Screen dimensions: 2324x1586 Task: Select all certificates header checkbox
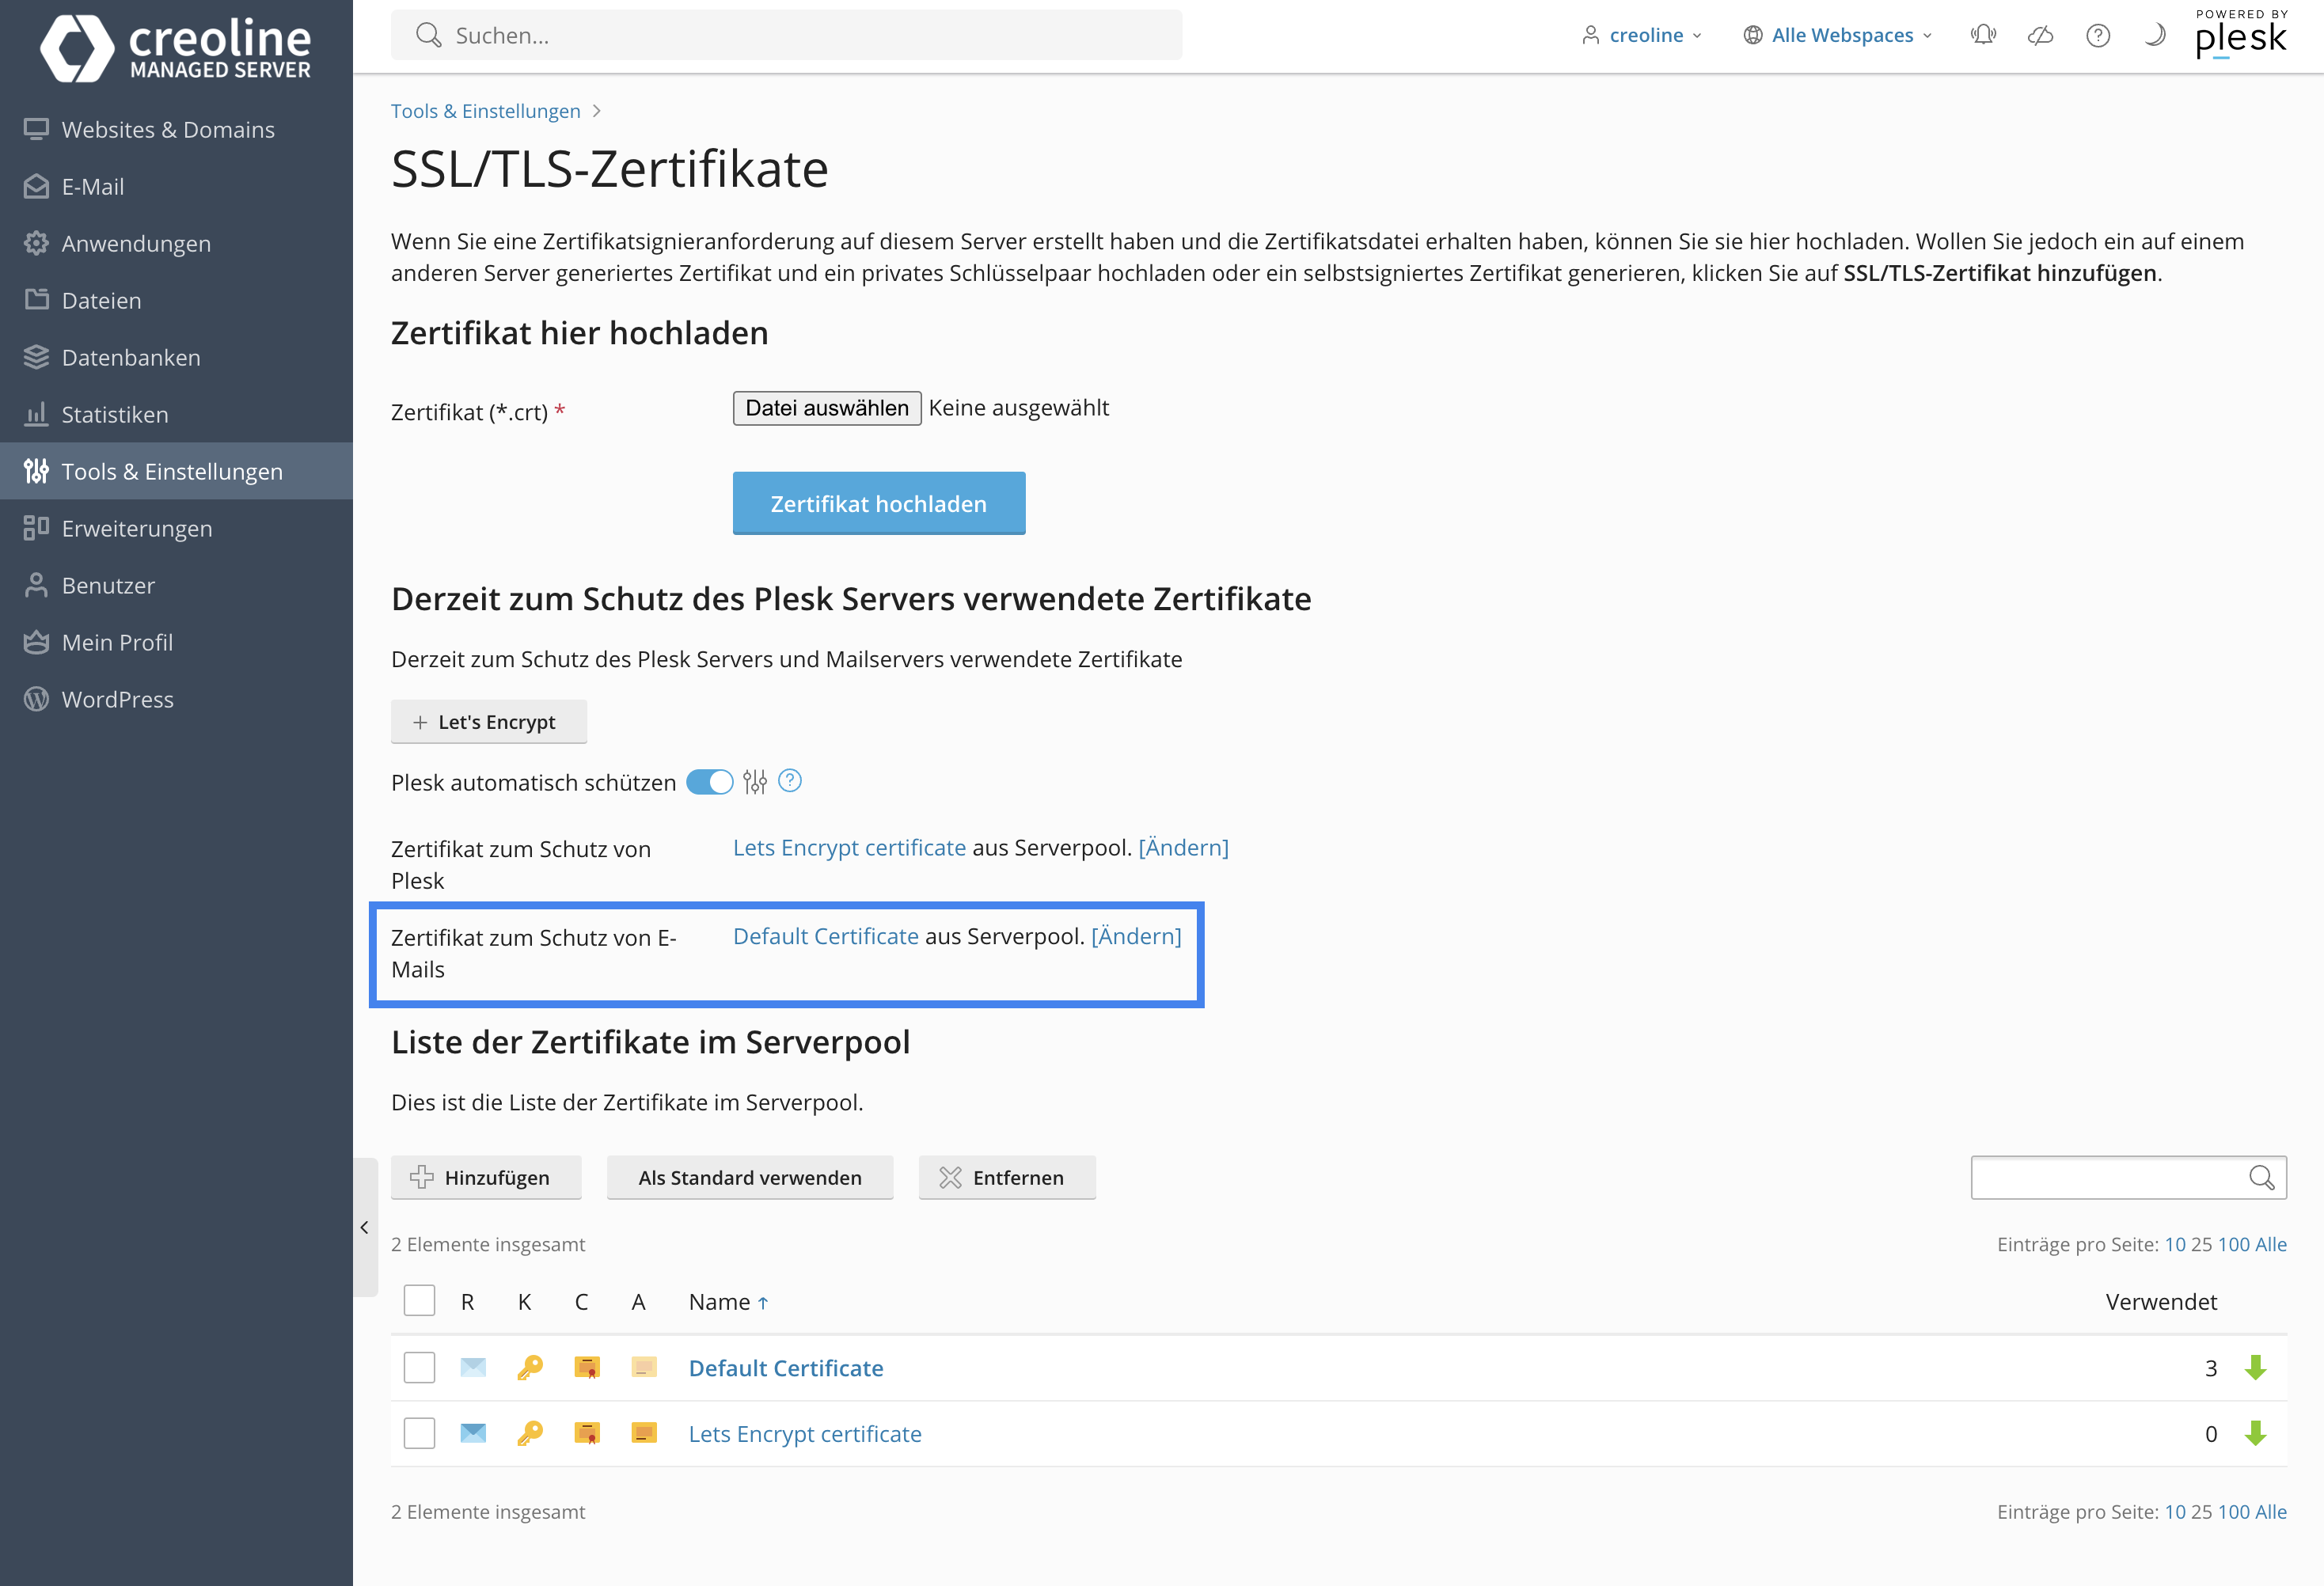click(x=419, y=1301)
